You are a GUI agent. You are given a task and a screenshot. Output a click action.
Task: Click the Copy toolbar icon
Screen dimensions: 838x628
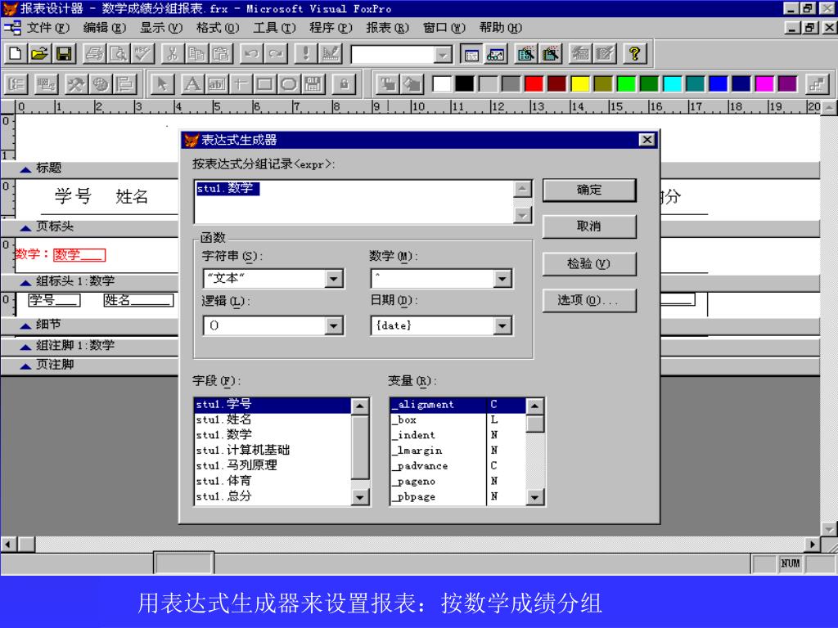pyautogui.click(x=196, y=53)
